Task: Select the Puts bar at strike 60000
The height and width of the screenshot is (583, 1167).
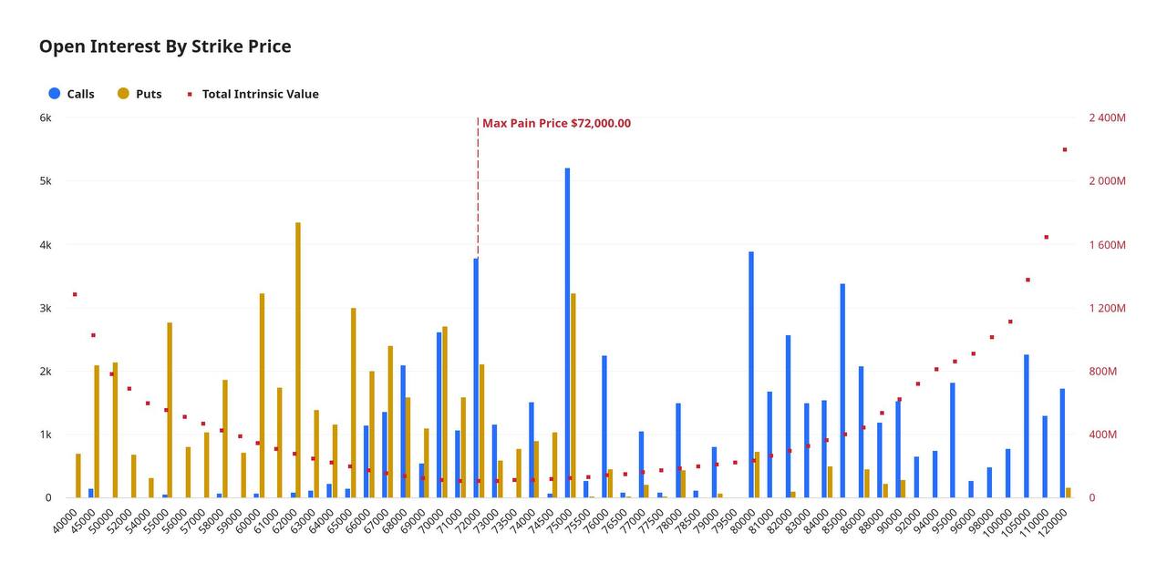Action: 262,395
